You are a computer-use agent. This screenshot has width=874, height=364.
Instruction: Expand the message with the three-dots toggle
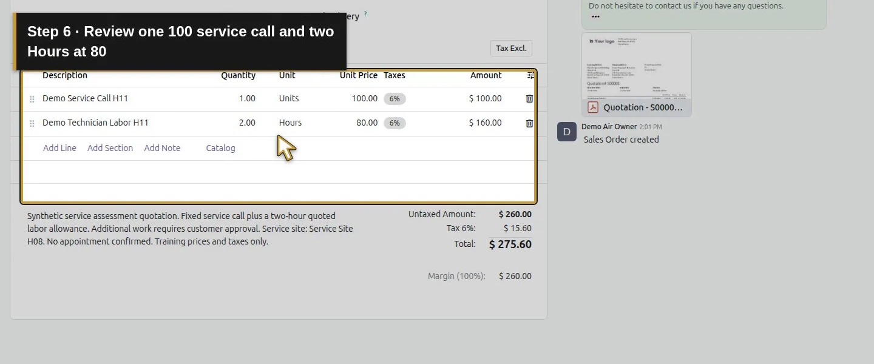click(x=595, y=17)
